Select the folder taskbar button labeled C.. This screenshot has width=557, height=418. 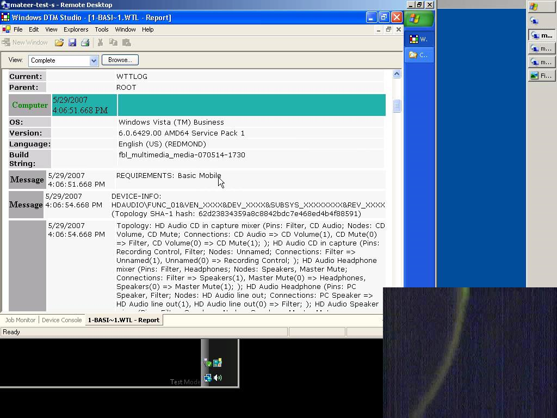[419, 55]
